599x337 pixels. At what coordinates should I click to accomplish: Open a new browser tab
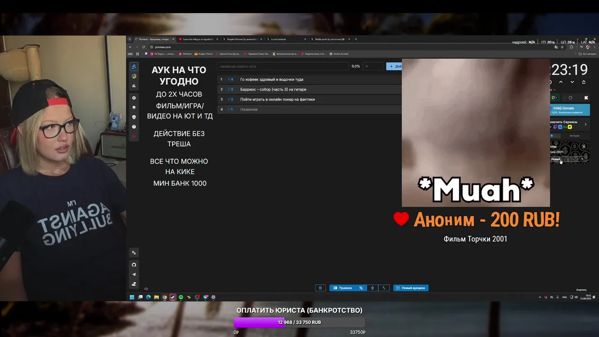(356, 39)
